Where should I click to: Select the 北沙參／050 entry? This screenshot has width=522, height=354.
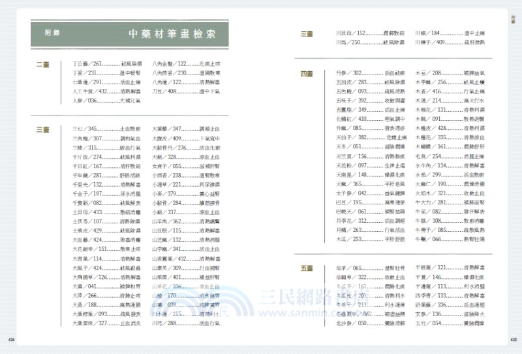pyautogui.click(x=371, y=323)
